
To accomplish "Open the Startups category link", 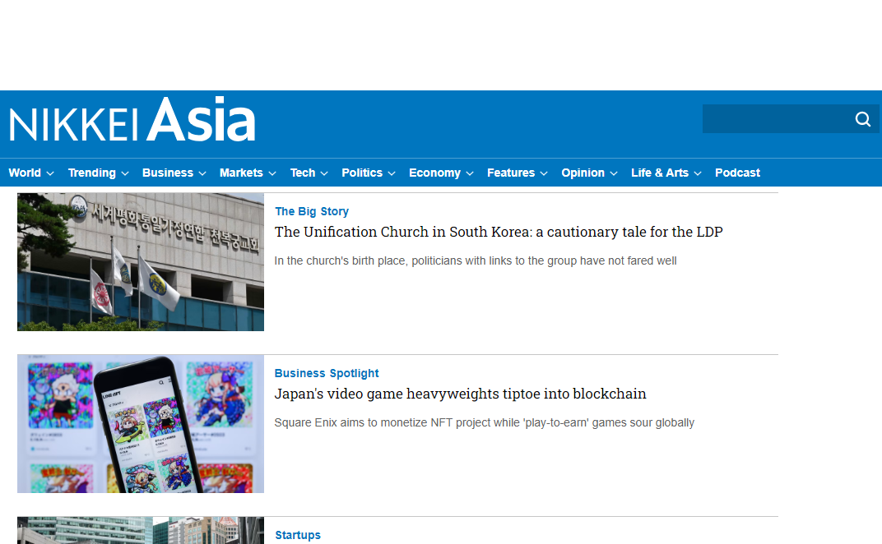I will pyautogui.click(x=298, y=535).
